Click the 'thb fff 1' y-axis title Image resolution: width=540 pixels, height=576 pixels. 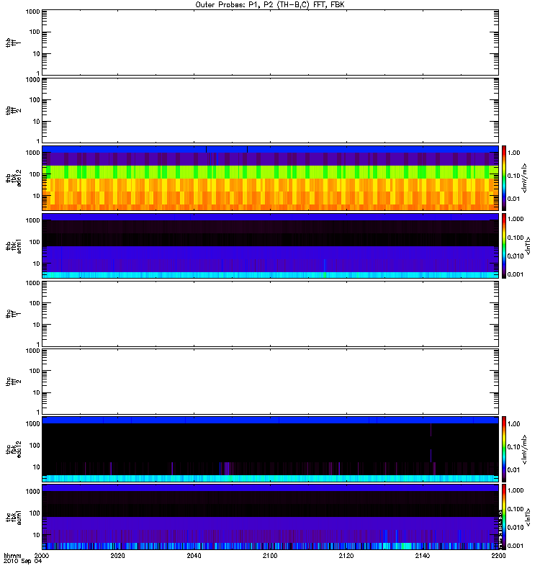[13, 42]
